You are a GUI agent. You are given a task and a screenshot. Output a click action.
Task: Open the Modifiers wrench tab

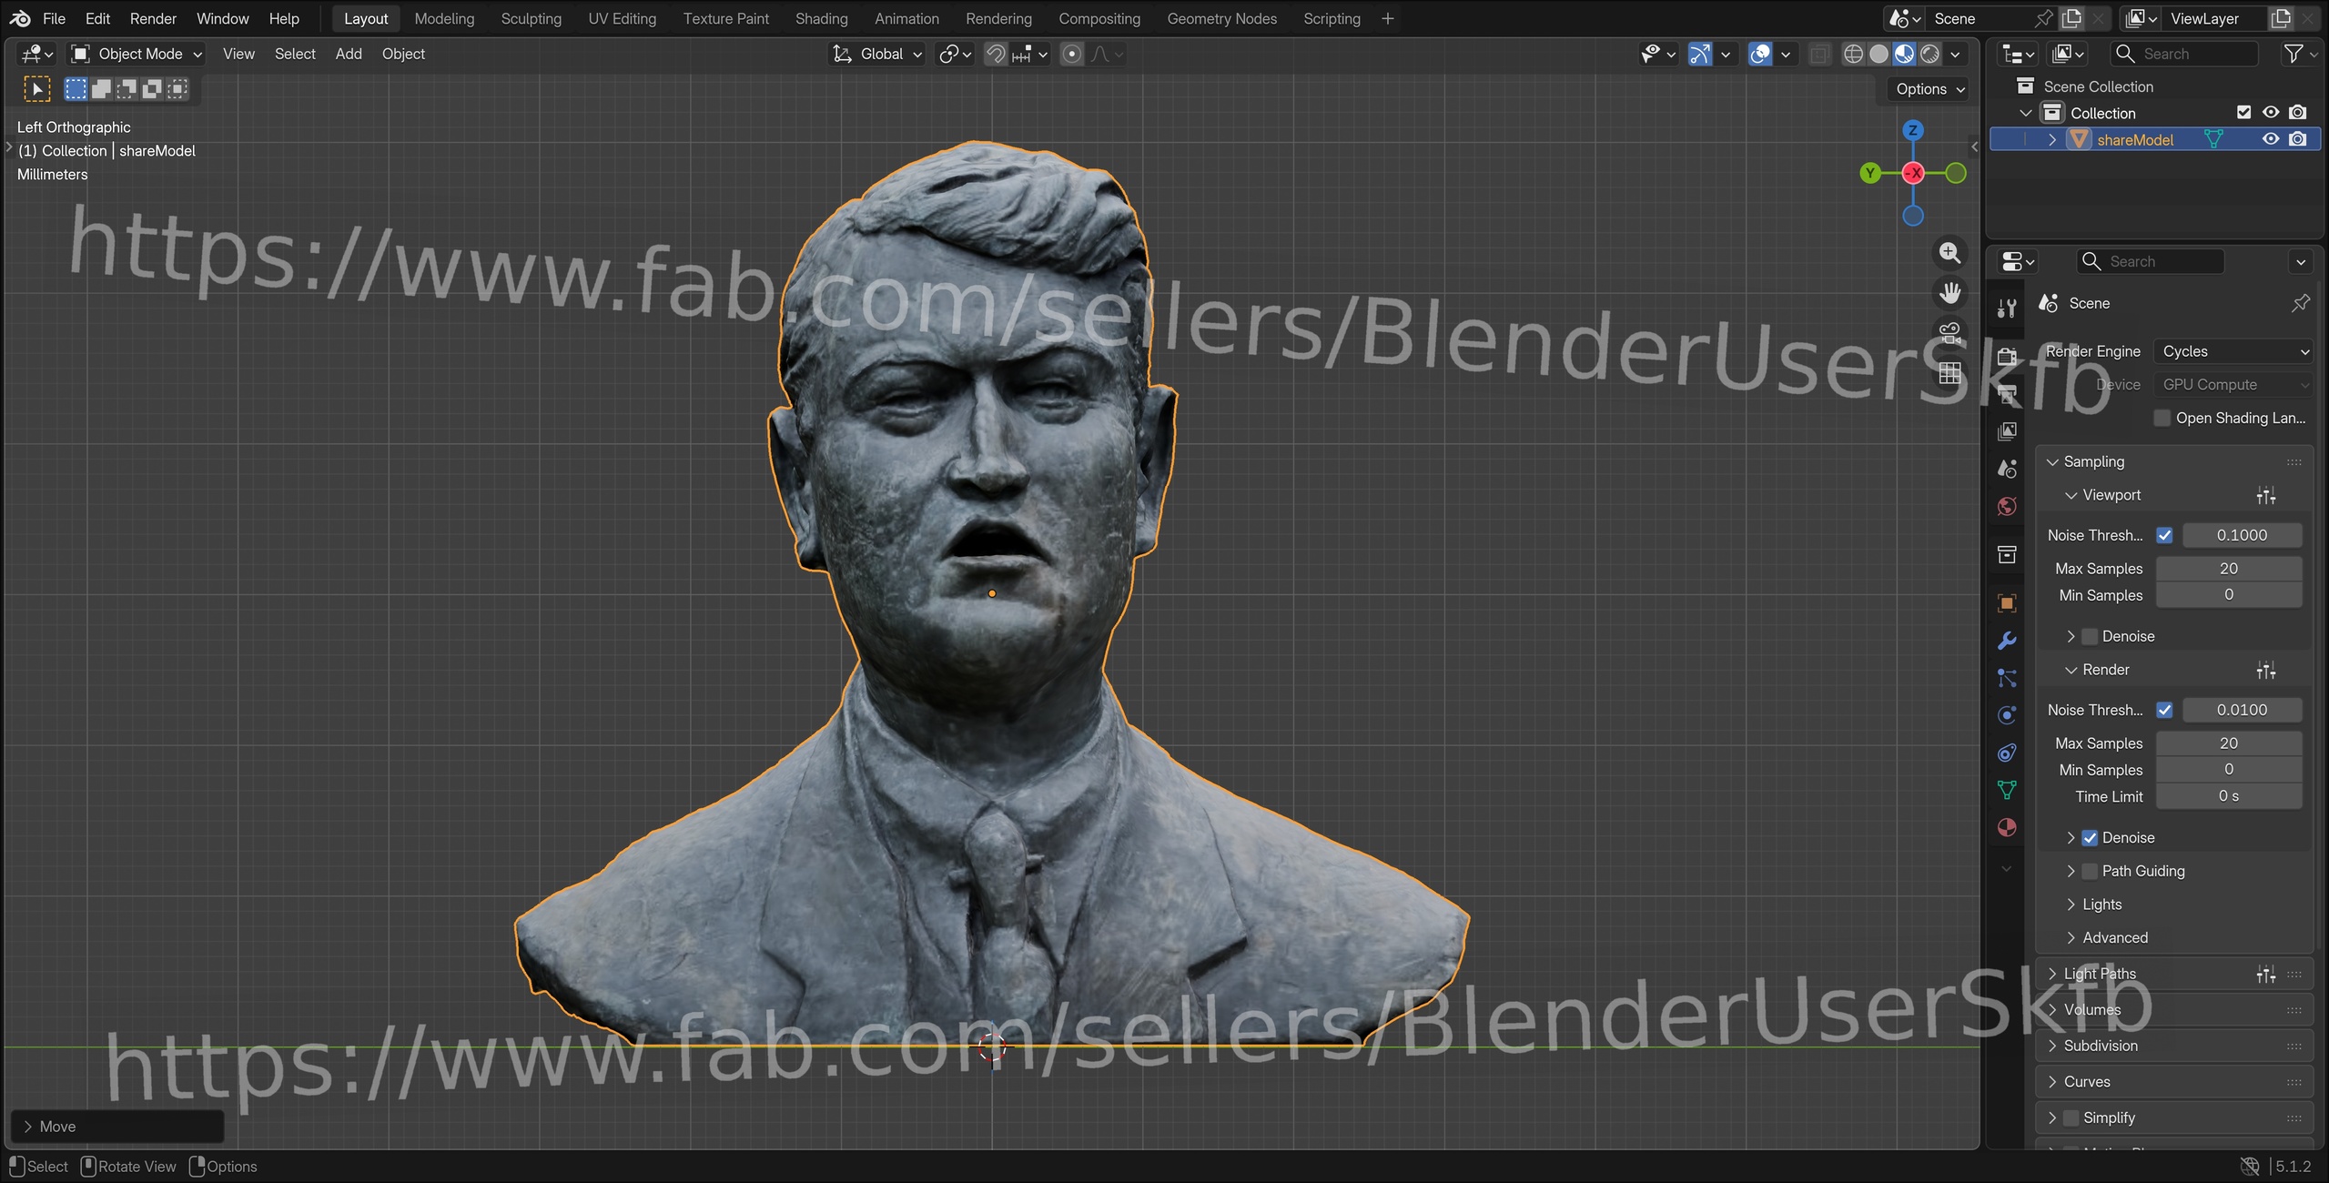coord(2007,641)
